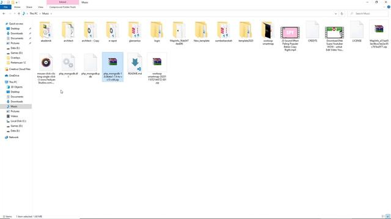Select the README.md file

[135, 64]
